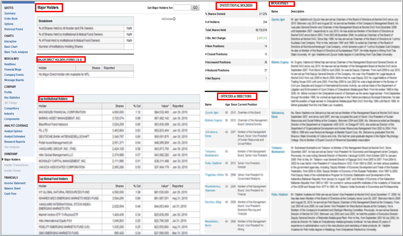Click Star Analysts in sidebar
The width and height of the screenshot is (403, 236).
point(12,147)
